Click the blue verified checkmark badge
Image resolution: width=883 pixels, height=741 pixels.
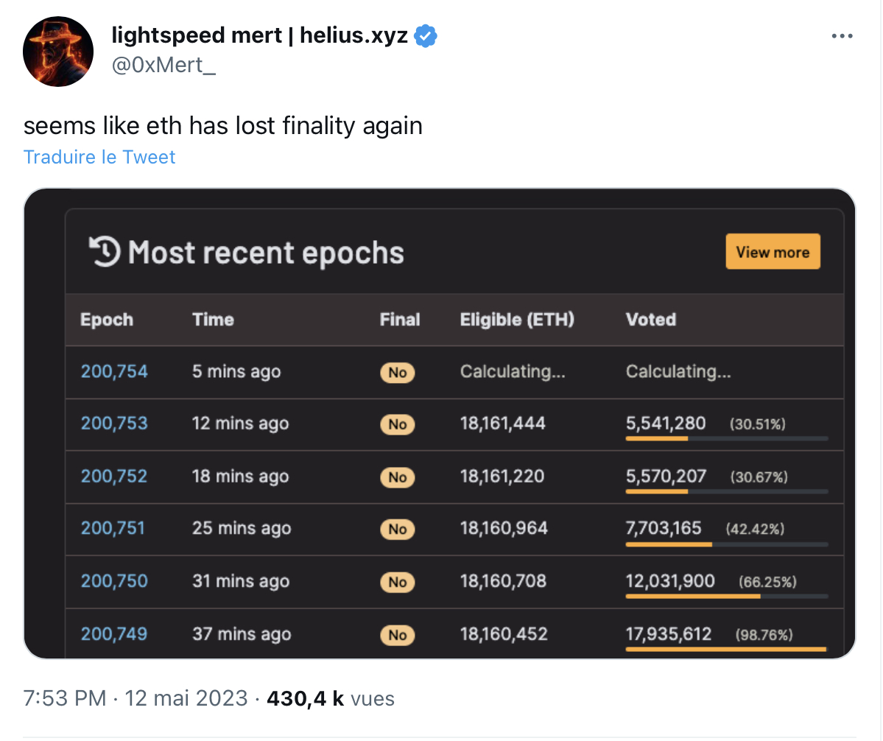tap(425, 36)
